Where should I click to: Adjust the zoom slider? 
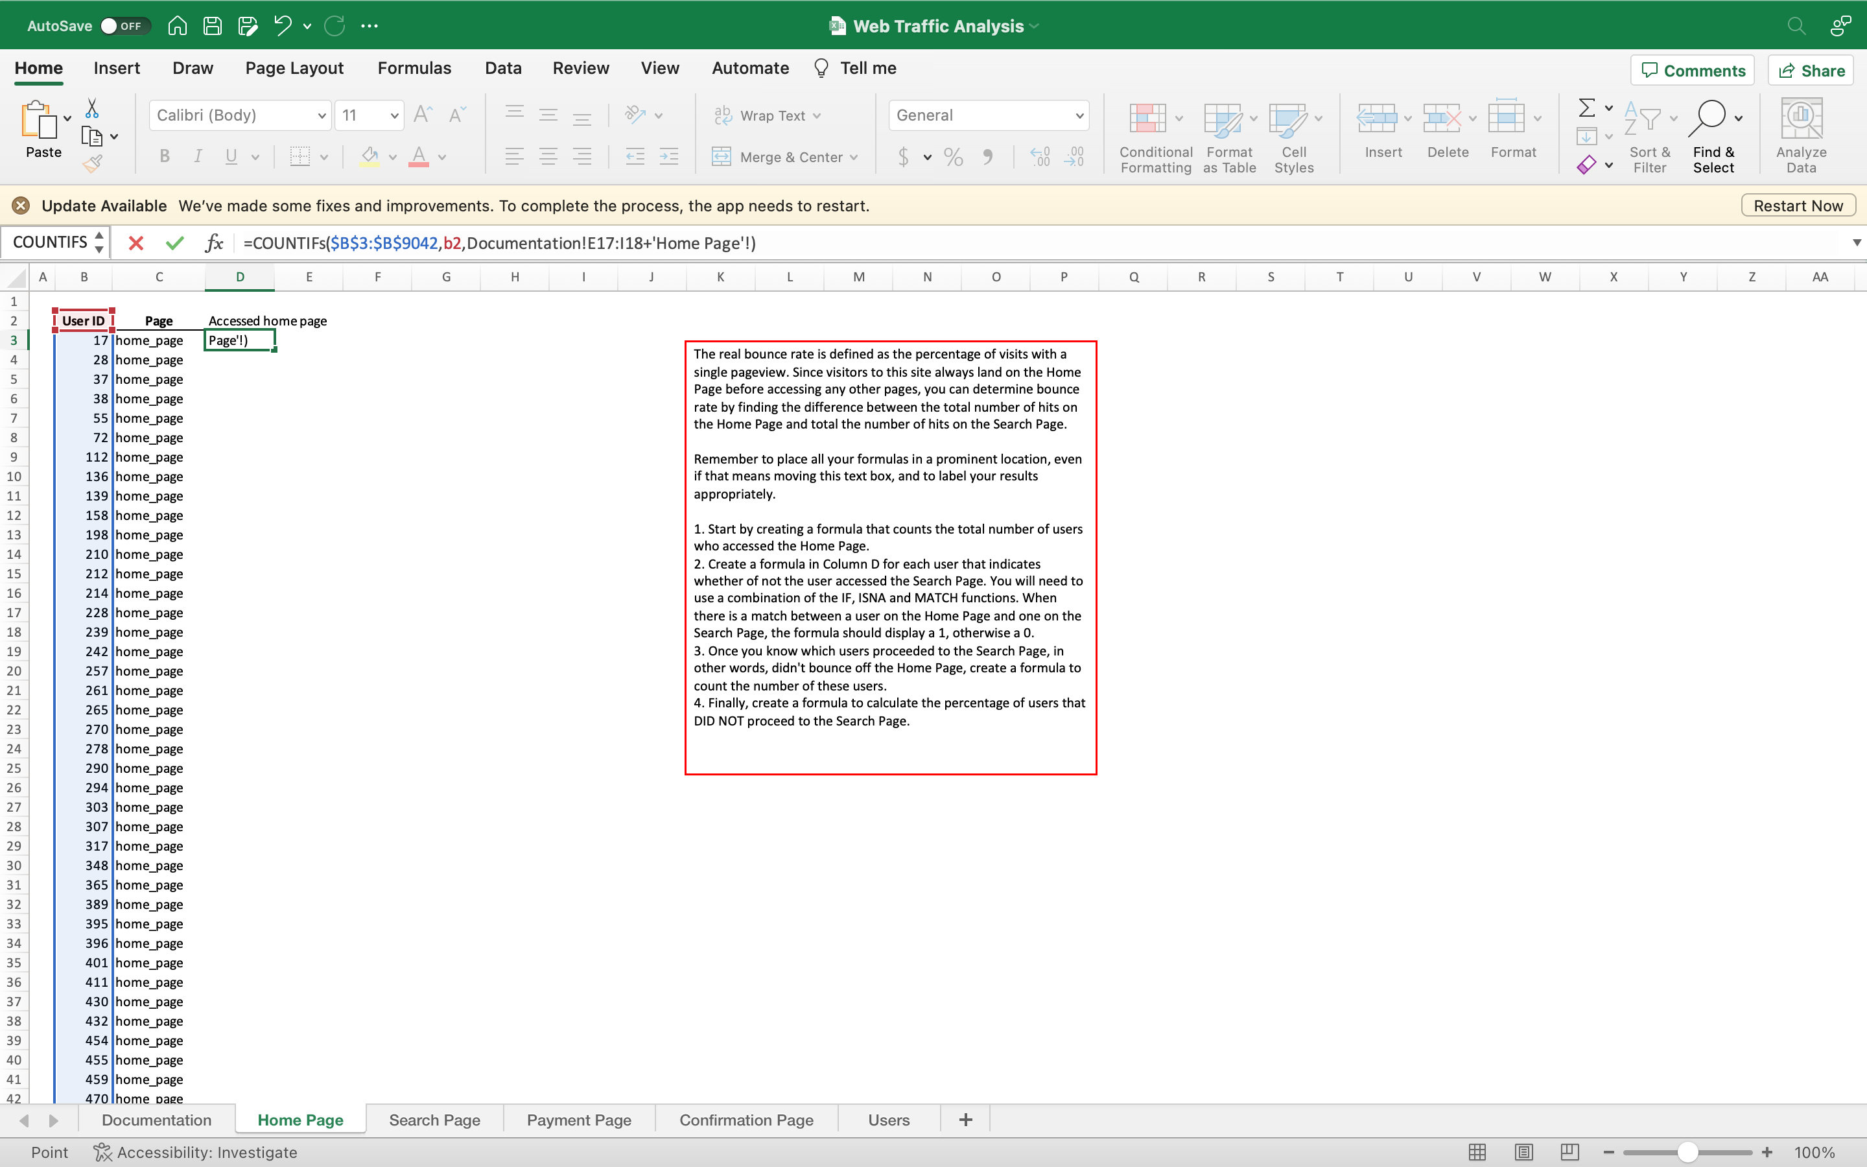1687,1151
